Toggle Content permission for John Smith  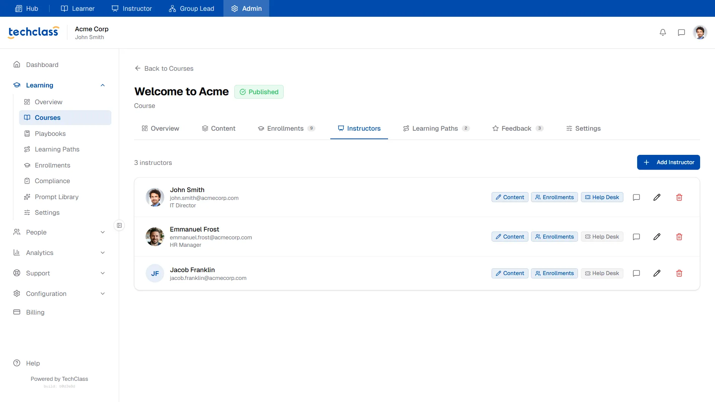tap(510, 197)
